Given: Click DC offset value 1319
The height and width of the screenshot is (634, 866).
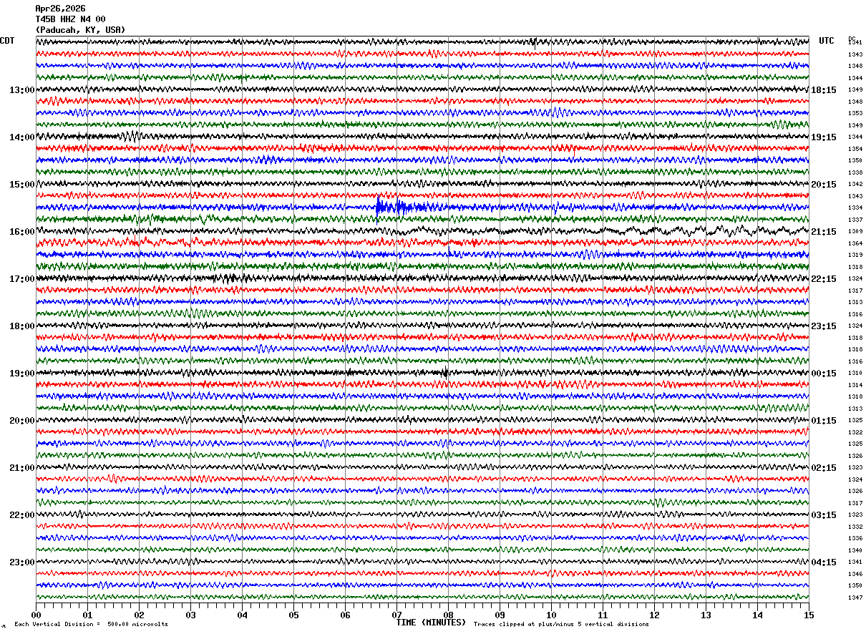Looking at the screenshot, I should [x=855, y=255].
